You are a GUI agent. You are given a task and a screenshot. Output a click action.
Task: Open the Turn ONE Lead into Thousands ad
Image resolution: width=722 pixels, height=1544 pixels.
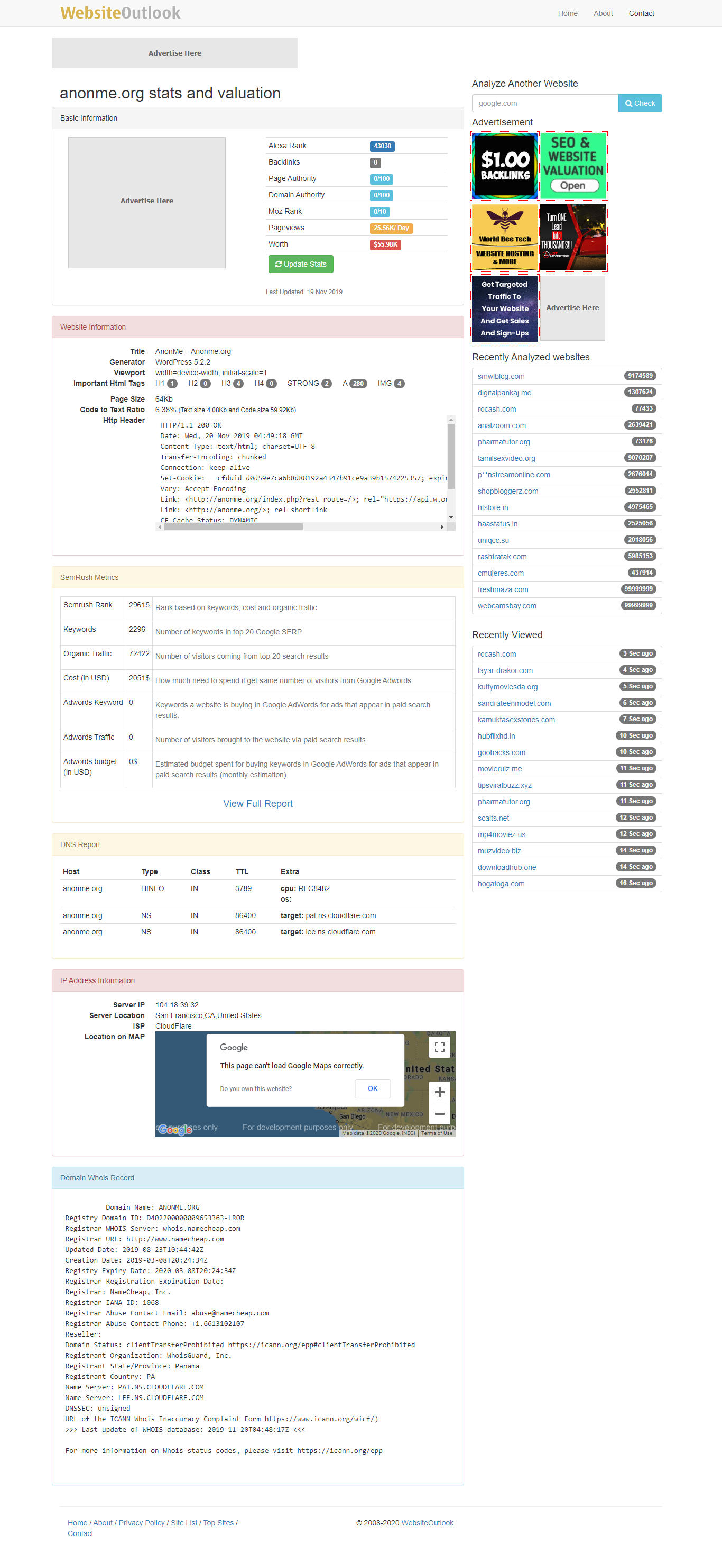pos(573,237)
